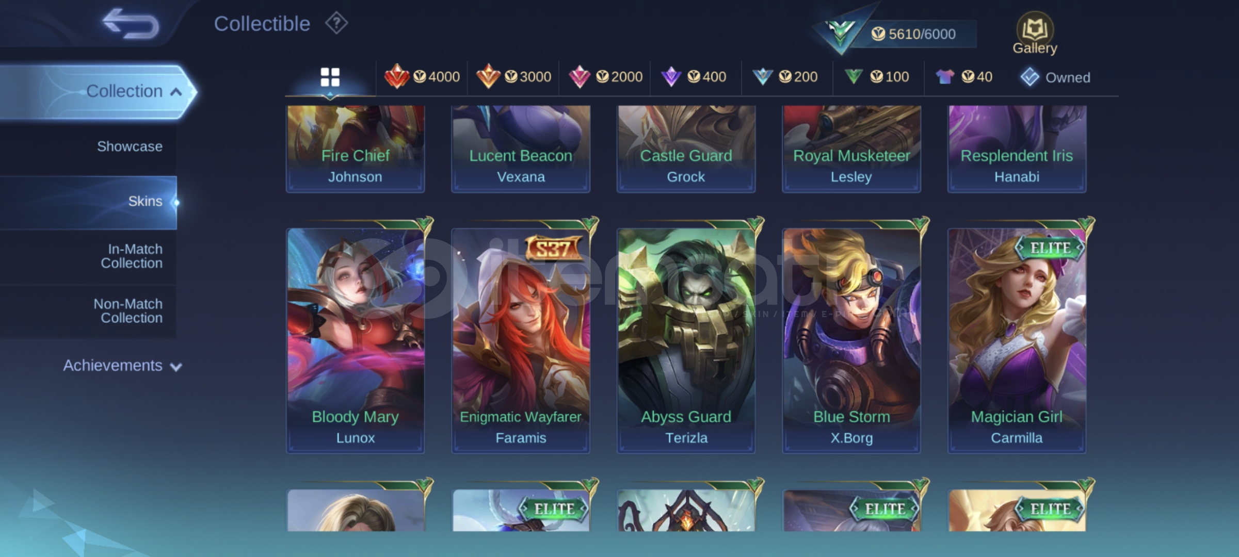
Task: Toggle the Owned filter
Action: [x=1055, y=77]
